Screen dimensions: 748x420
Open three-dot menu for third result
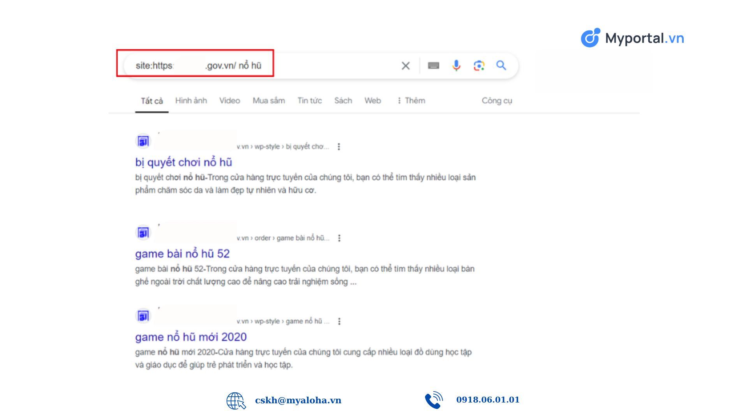[339, 321]
